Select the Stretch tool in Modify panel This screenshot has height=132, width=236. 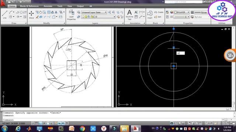(44, 12)
